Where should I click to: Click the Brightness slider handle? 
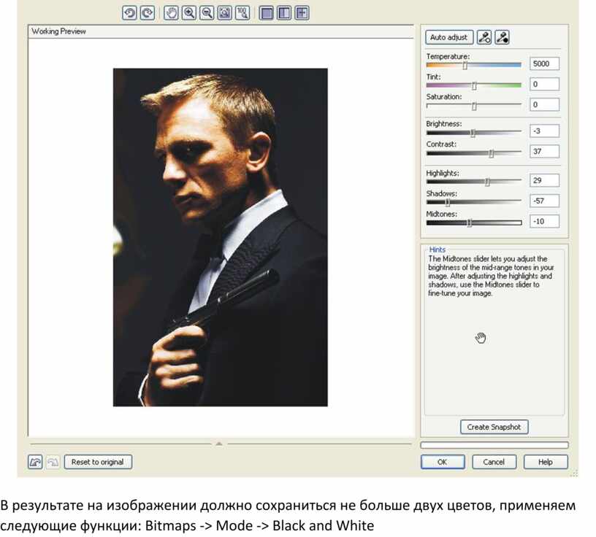[x=473, y=133]
